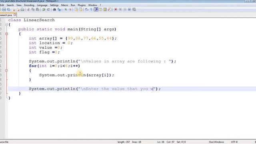Click the Dos\Windows line ending status field
The width and height of the screenshot is (256, 144).
click(216, 142)
